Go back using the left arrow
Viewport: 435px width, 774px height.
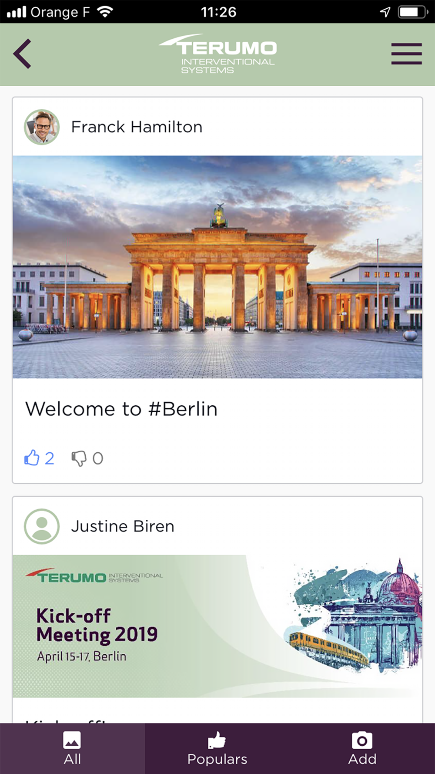(x=22, y=54)
